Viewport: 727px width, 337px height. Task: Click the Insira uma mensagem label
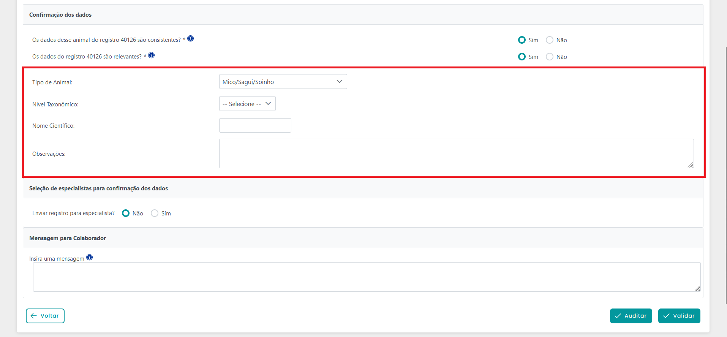click(57, 259)
